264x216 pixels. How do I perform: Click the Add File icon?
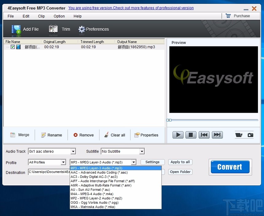tap(16, 29)
